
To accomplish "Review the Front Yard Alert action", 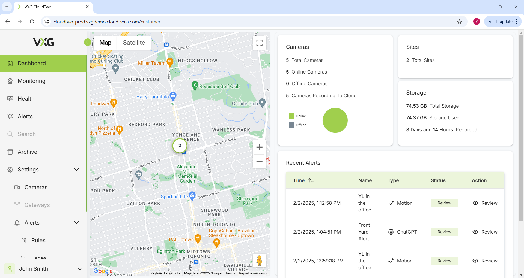I will 485,232.
